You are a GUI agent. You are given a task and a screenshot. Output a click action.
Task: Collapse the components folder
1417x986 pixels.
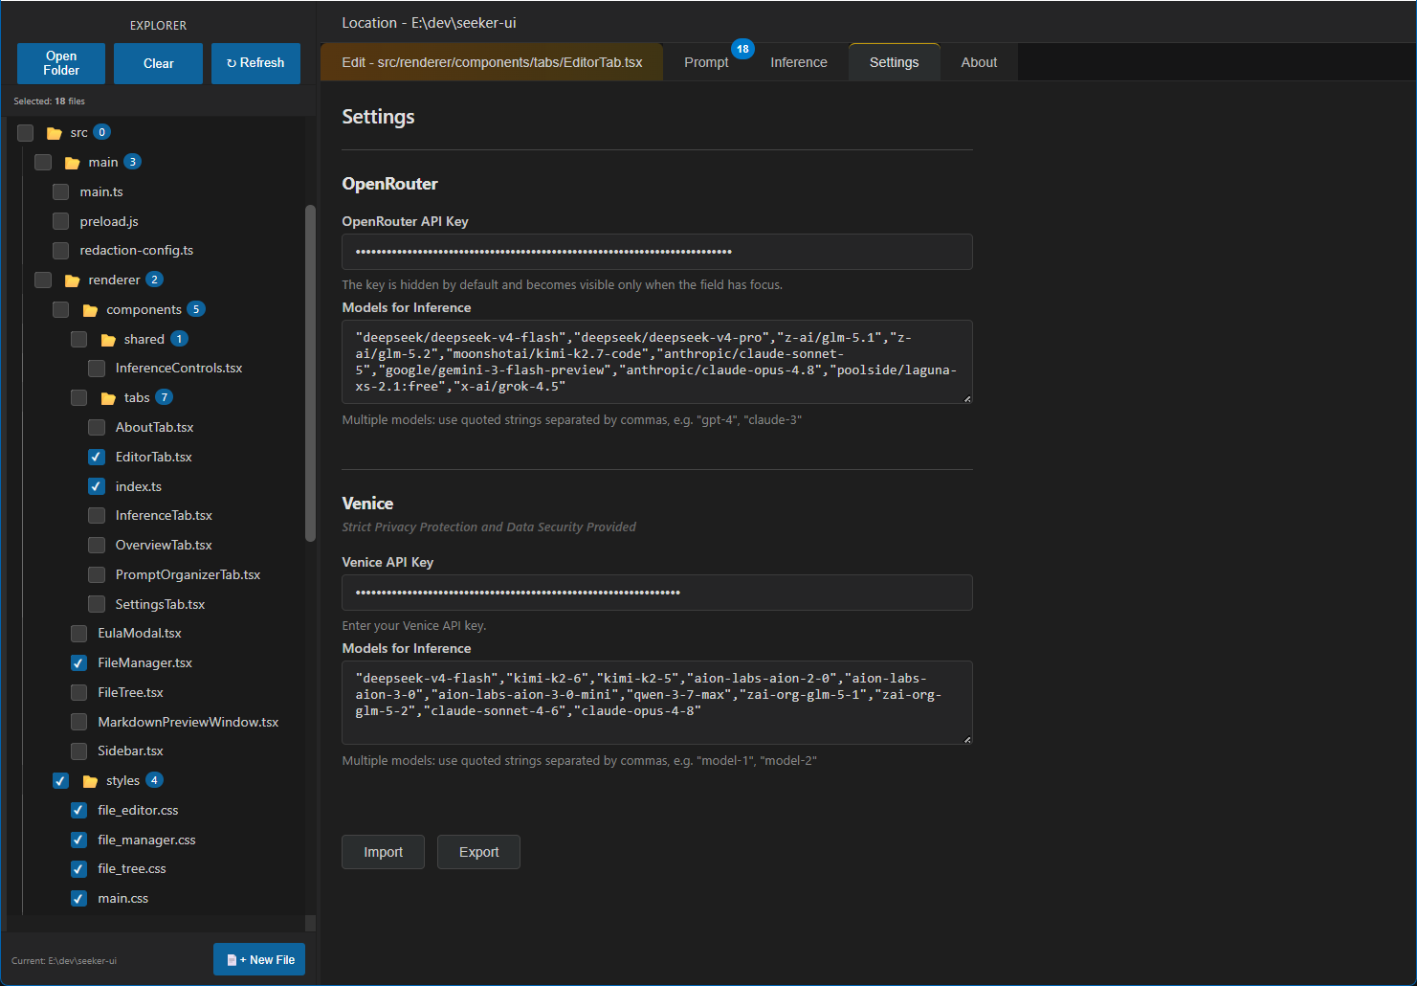tap(144, 310)
